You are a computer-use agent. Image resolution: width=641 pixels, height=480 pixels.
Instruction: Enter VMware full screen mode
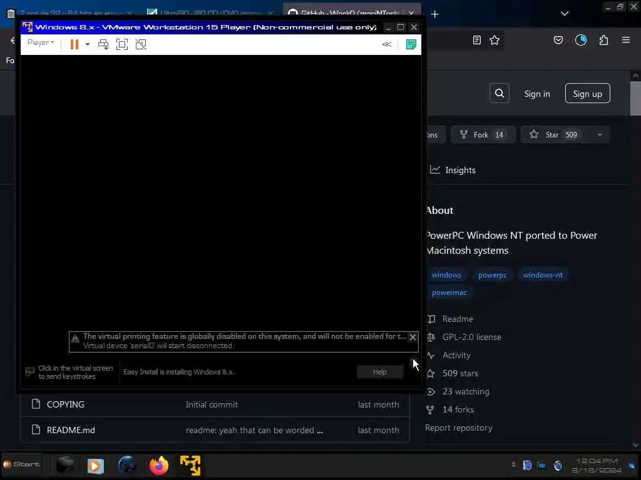pos(122,44)
